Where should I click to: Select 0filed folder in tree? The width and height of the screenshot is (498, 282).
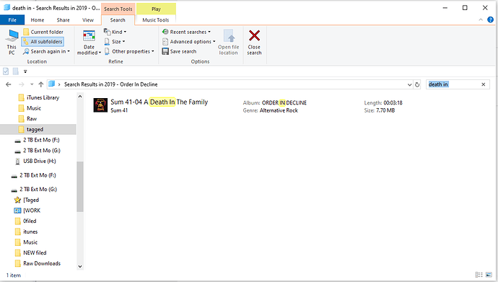click(26, 221)
